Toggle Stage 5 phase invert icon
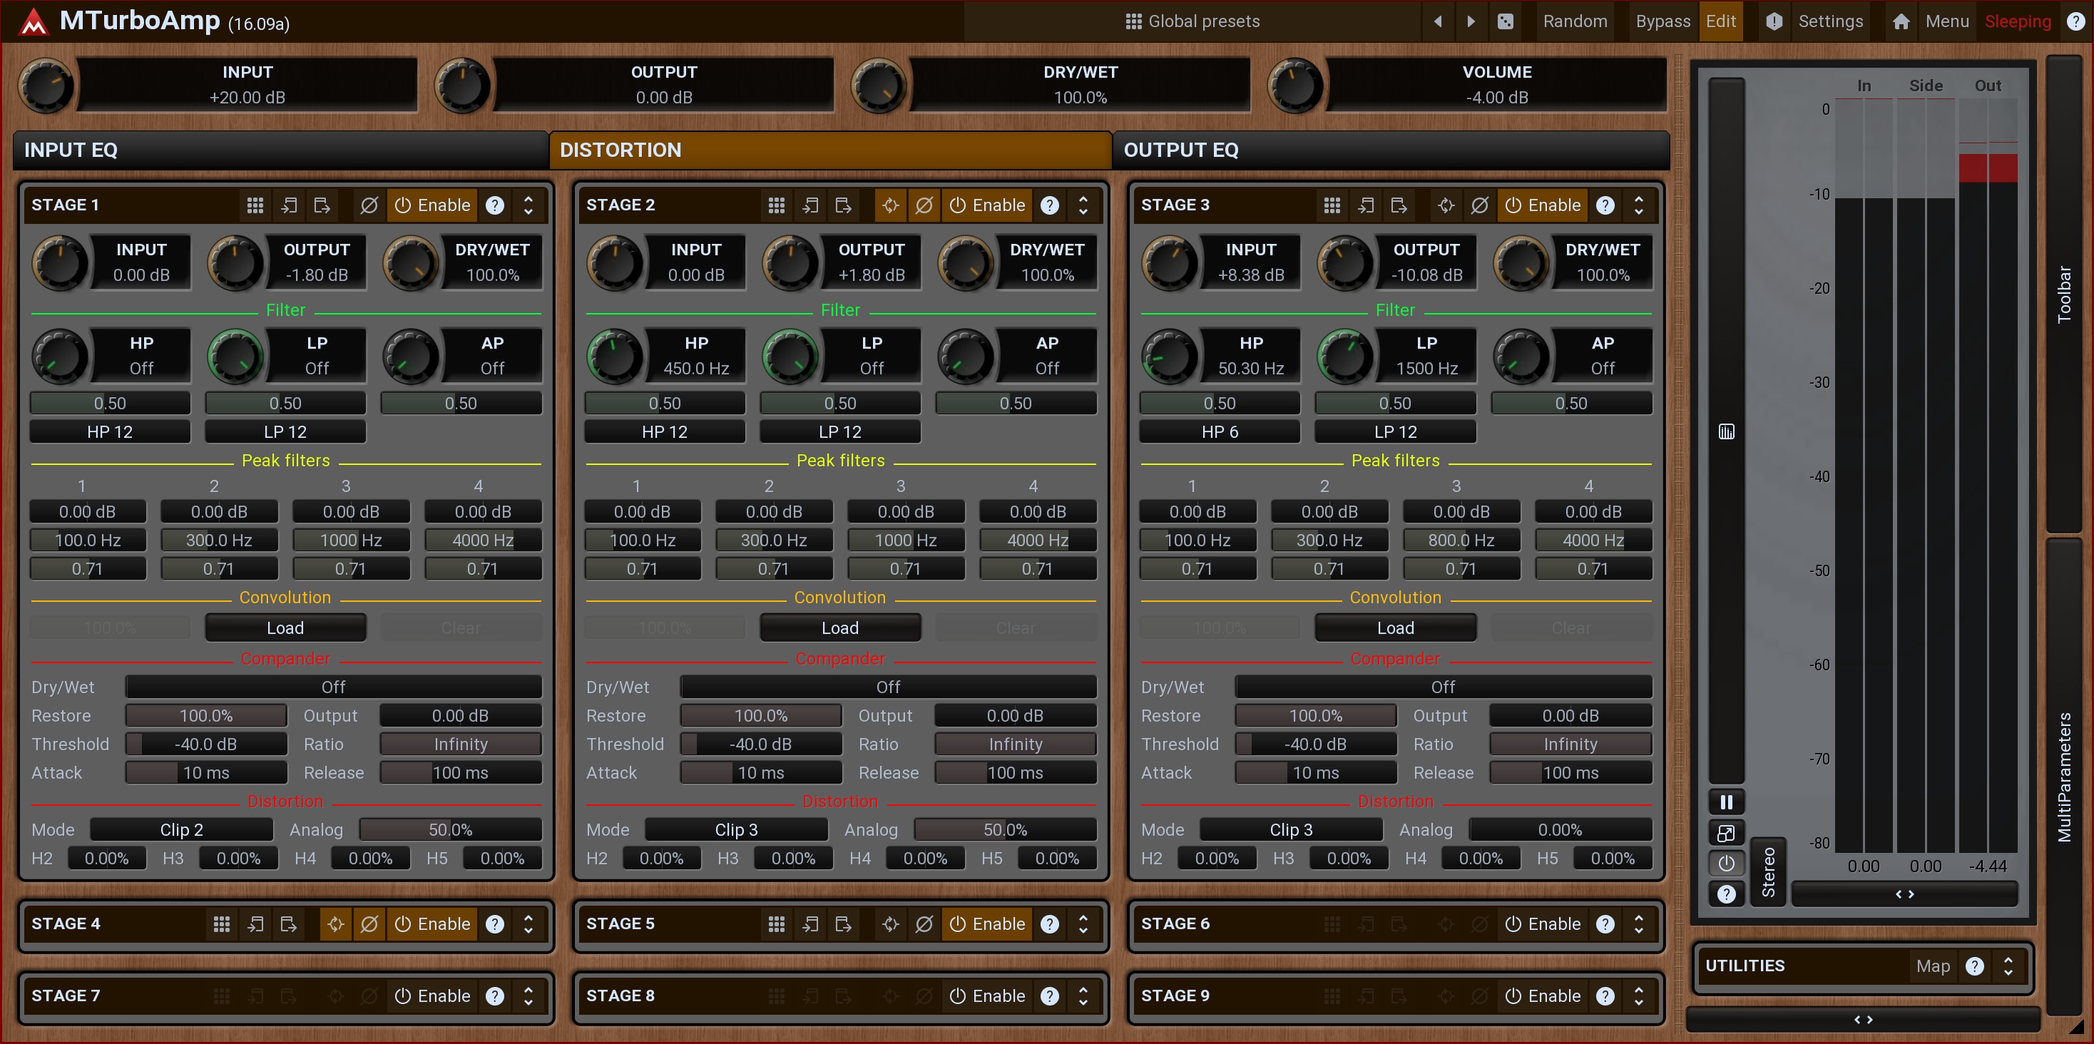The image size is (2094, 1044). pyautogui.click(x=924, y=924)
